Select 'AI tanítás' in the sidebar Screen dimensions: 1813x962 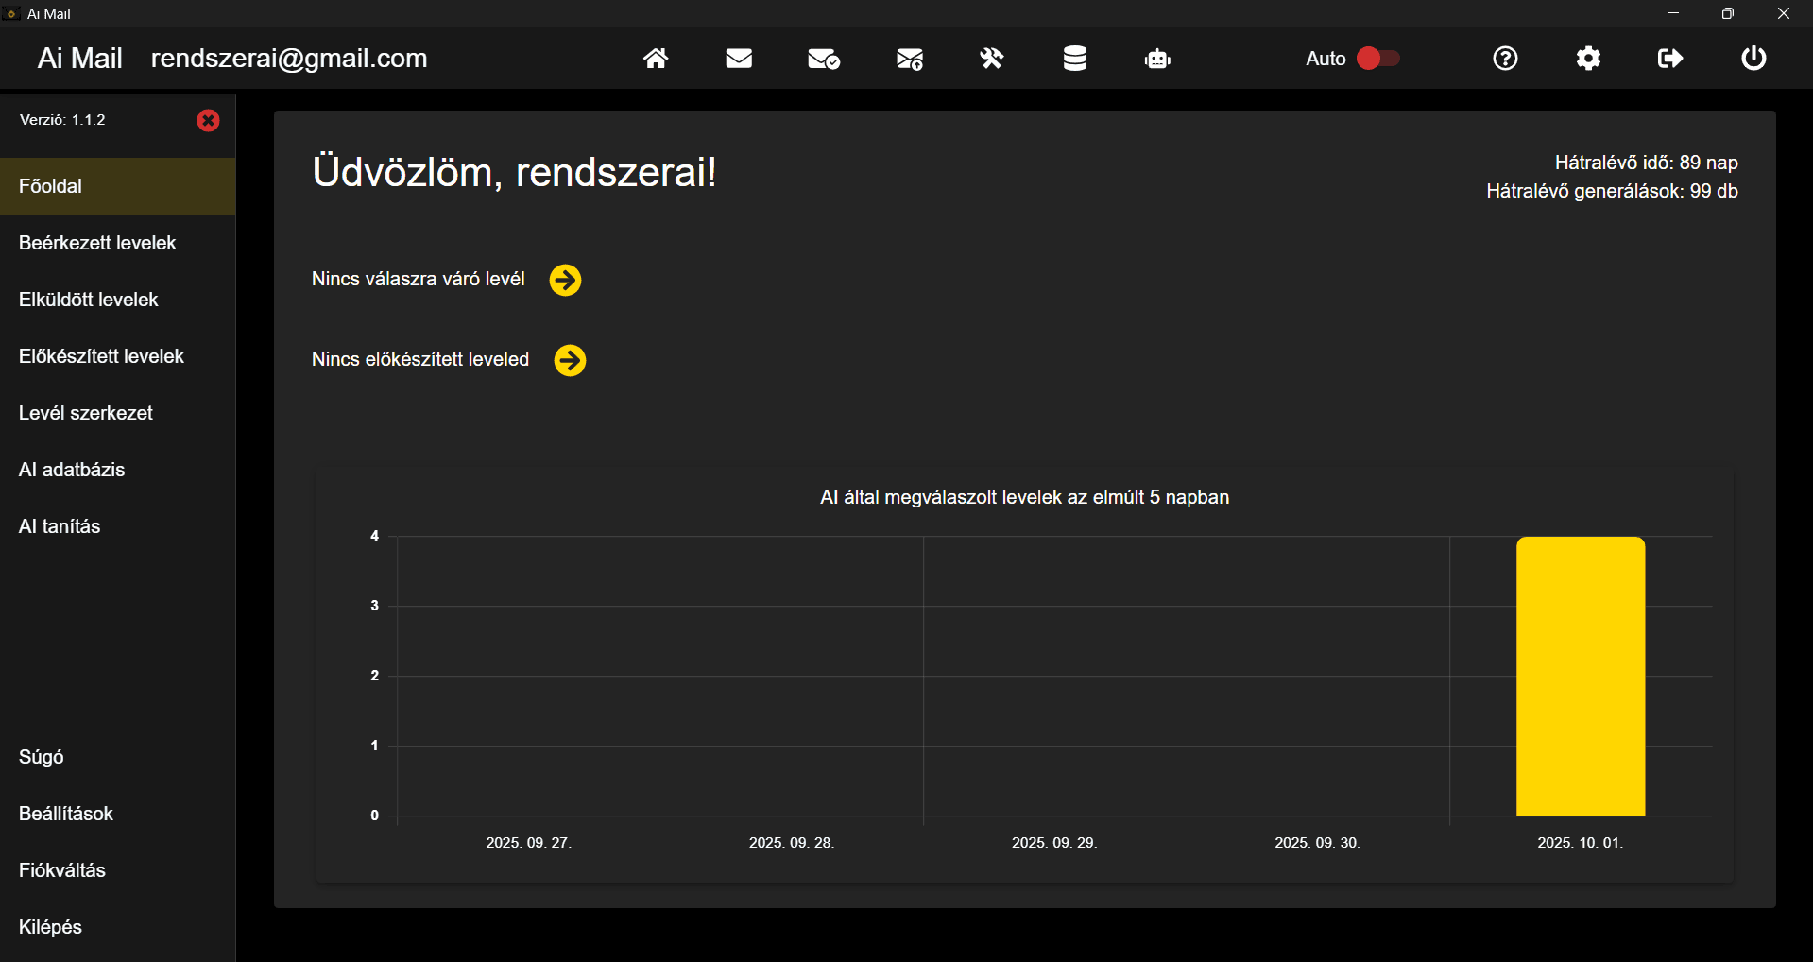tap(60, 526)
